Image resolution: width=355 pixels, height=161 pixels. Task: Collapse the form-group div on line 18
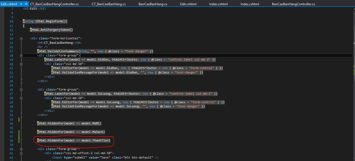coord(21,56)
